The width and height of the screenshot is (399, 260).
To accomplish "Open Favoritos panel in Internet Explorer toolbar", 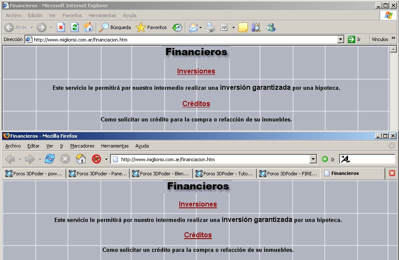I will point(152,27).
